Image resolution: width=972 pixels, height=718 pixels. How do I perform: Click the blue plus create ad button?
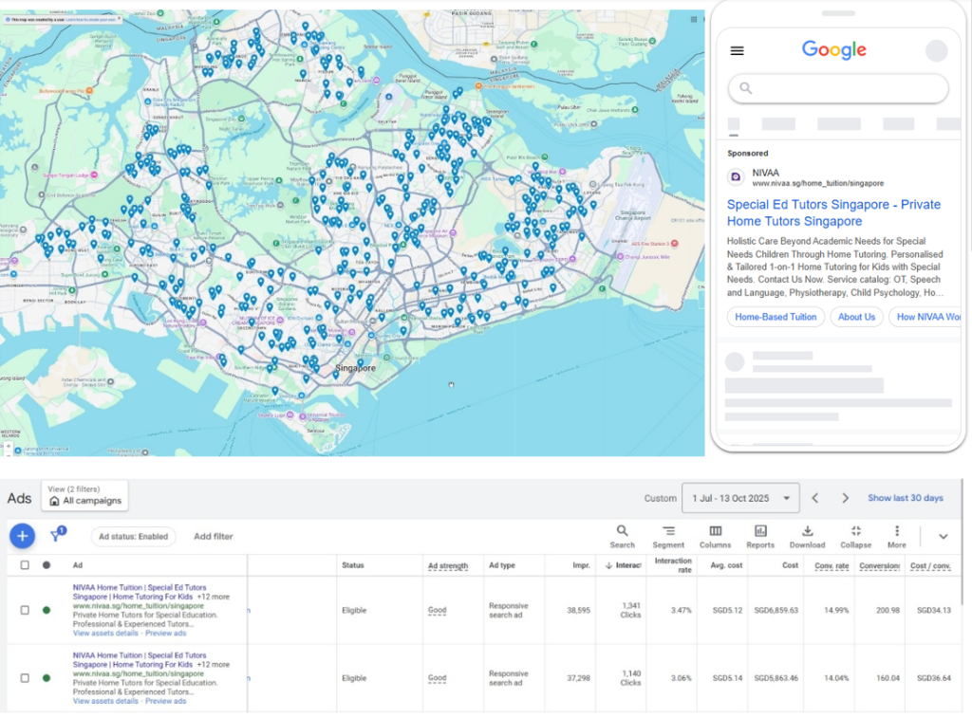point(21,536)
